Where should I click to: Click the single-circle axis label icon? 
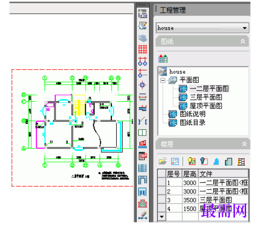point(143,73)
